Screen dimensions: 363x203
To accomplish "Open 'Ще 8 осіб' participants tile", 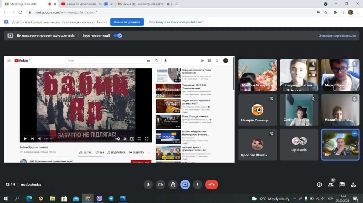I will 299,144.
